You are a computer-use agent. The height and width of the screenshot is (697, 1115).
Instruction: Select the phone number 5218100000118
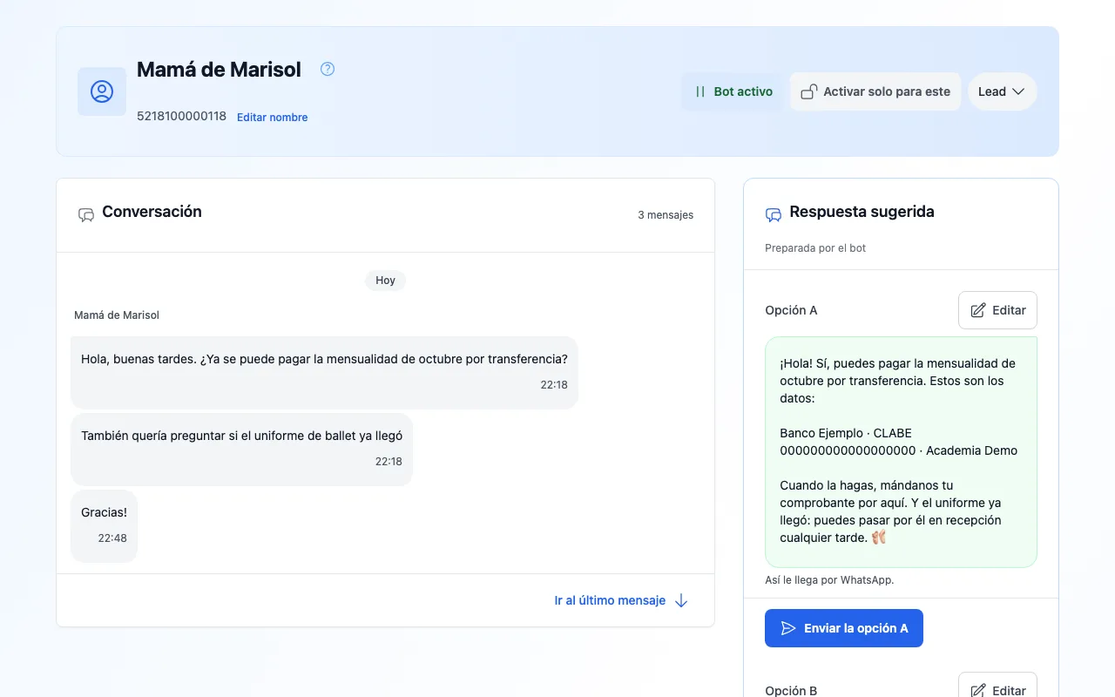[x=181, y=116]
